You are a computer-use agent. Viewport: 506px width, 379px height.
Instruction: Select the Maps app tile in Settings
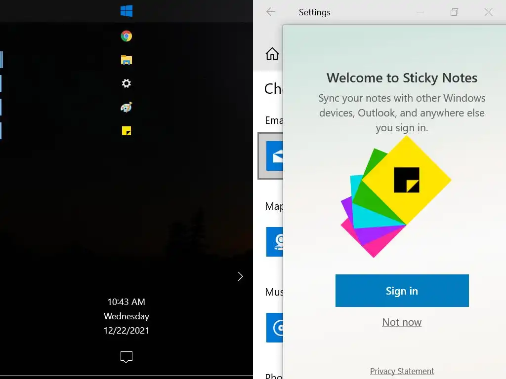pyautogui.click(x=274, y=242)
